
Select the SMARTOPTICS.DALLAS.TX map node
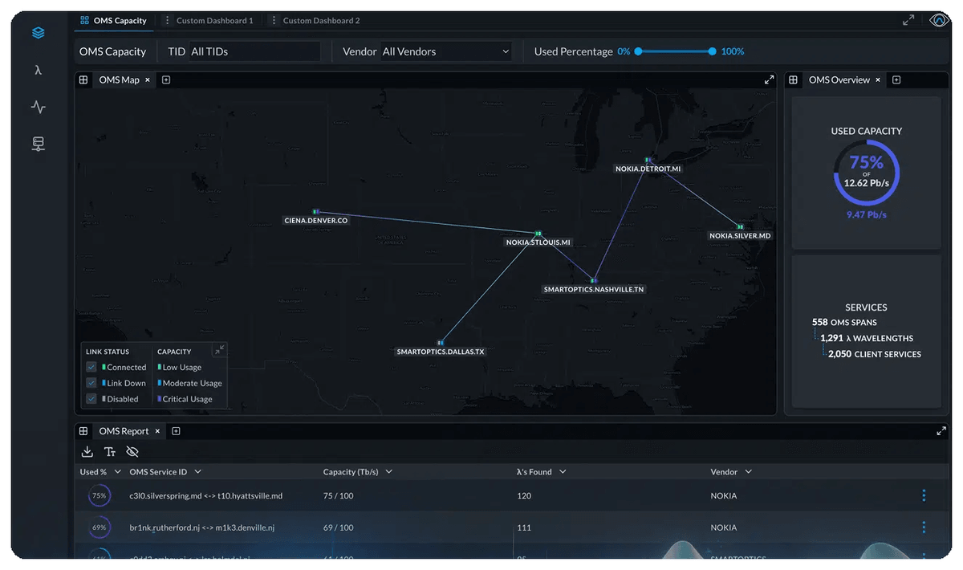440,343
